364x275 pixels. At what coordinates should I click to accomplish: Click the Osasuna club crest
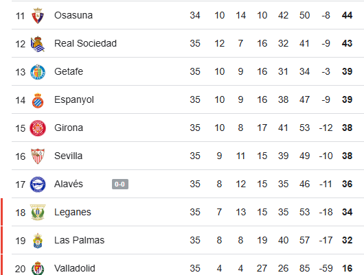tap(38, 16)
